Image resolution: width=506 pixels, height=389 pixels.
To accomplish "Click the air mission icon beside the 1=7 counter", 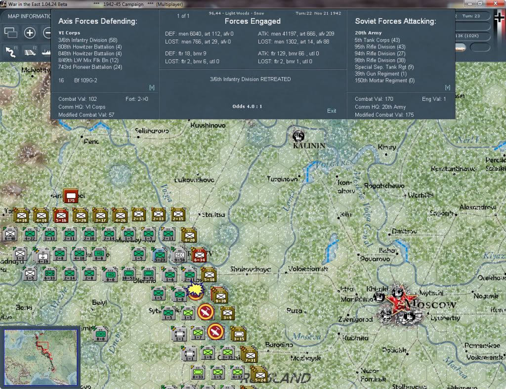I will tap(215, 331).
